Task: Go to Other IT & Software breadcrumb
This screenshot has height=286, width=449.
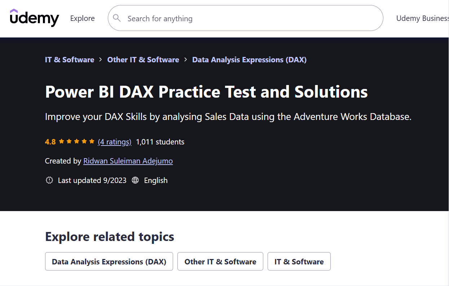Action: 143,60
